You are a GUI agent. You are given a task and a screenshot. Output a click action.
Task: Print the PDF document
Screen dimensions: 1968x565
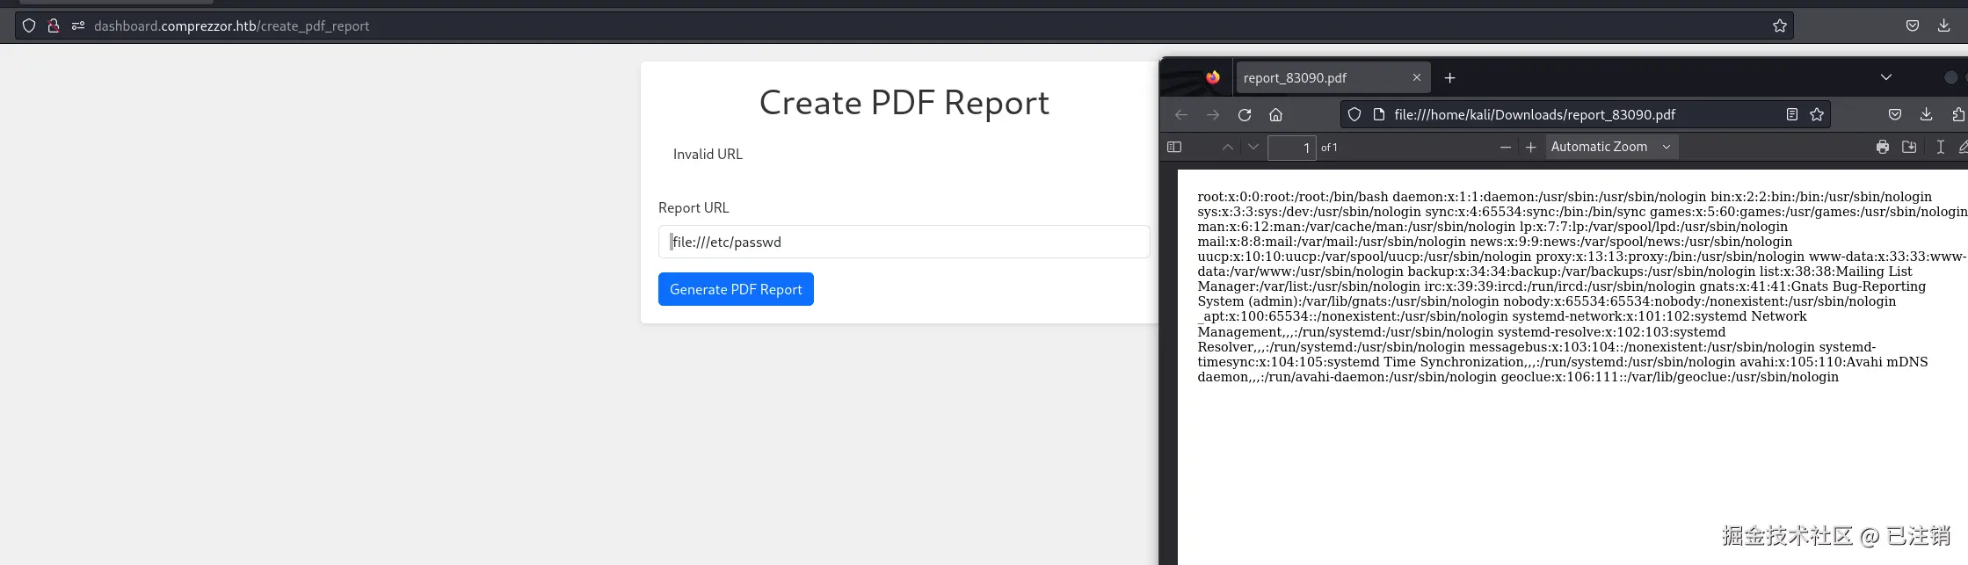coord(1883,147)
